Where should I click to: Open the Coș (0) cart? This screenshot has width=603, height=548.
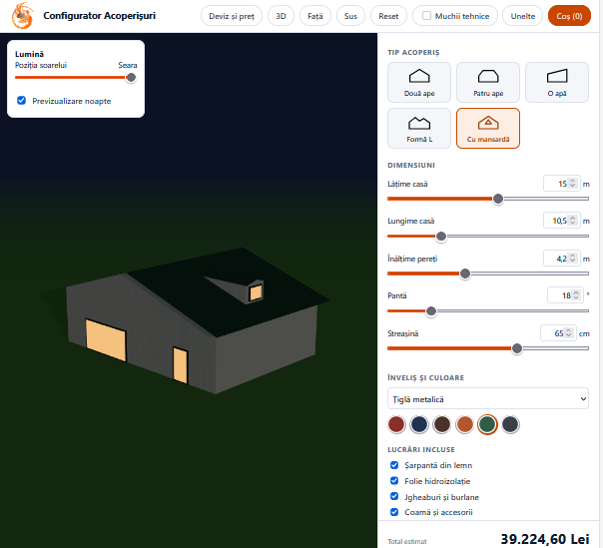(569, 16)
